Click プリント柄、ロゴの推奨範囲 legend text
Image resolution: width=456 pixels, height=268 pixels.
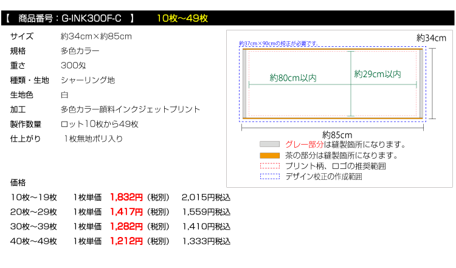point(335,166)
